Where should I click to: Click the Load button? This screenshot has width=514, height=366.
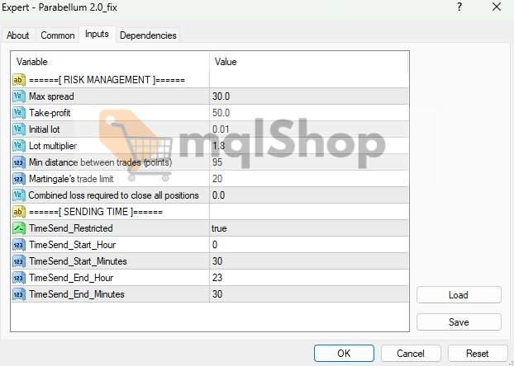click(x=459, y=295)
